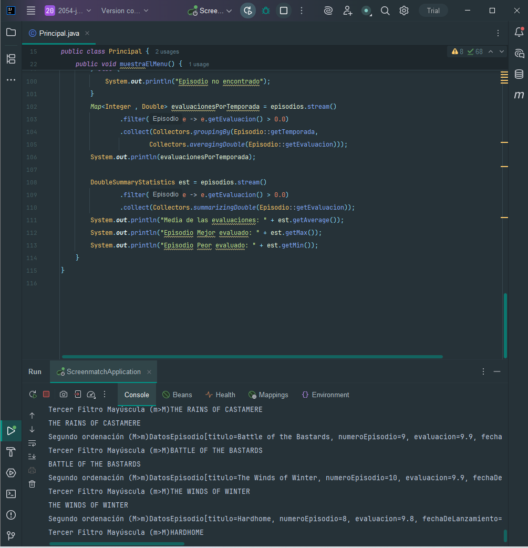
Task: Open Services tool window
Action: (11, 473)
